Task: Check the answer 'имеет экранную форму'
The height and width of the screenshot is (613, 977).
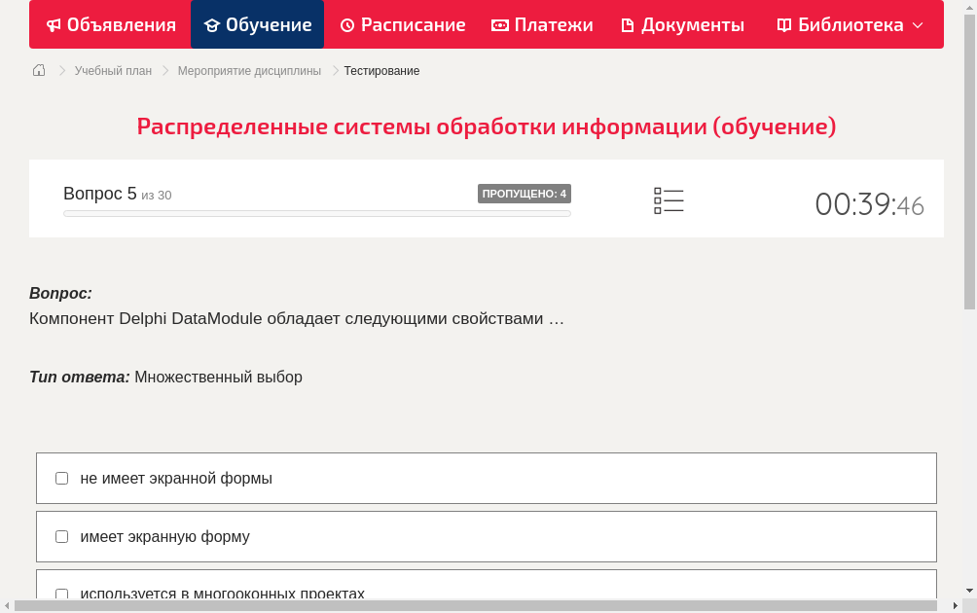Action: pyautogui.click(x=61, y=536)
